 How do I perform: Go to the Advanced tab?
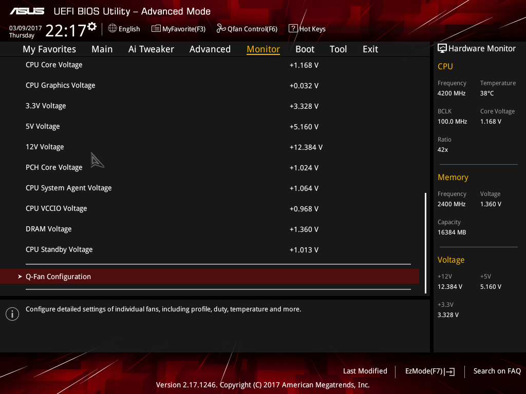click(210, 49)
